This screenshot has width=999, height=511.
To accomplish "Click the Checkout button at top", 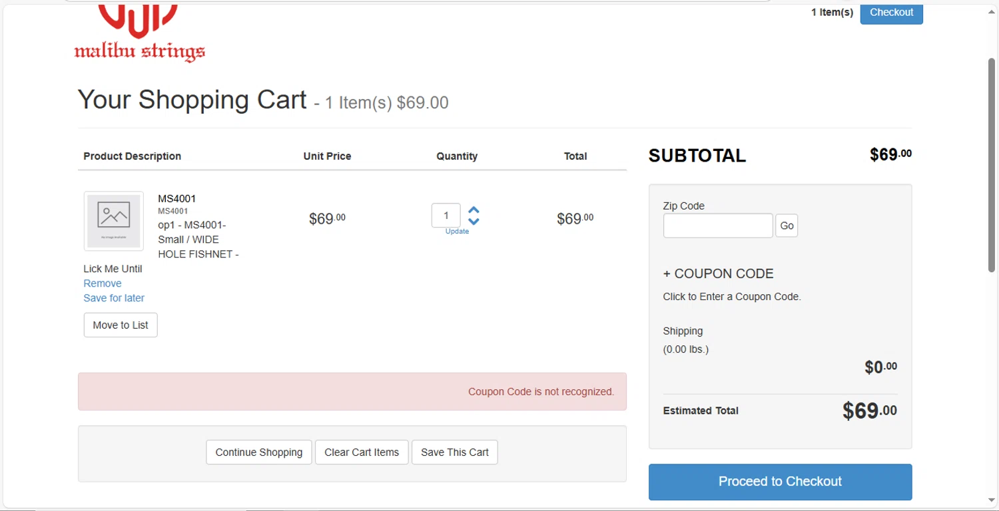I will [x=891, y=13].
